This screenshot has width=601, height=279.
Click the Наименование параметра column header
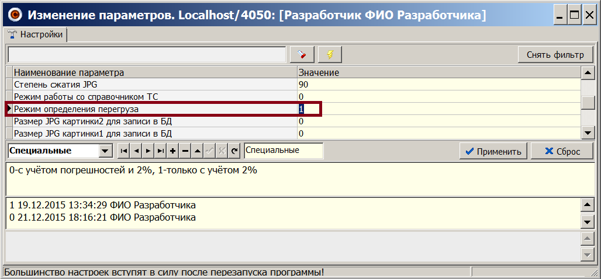tap(152, 73)
